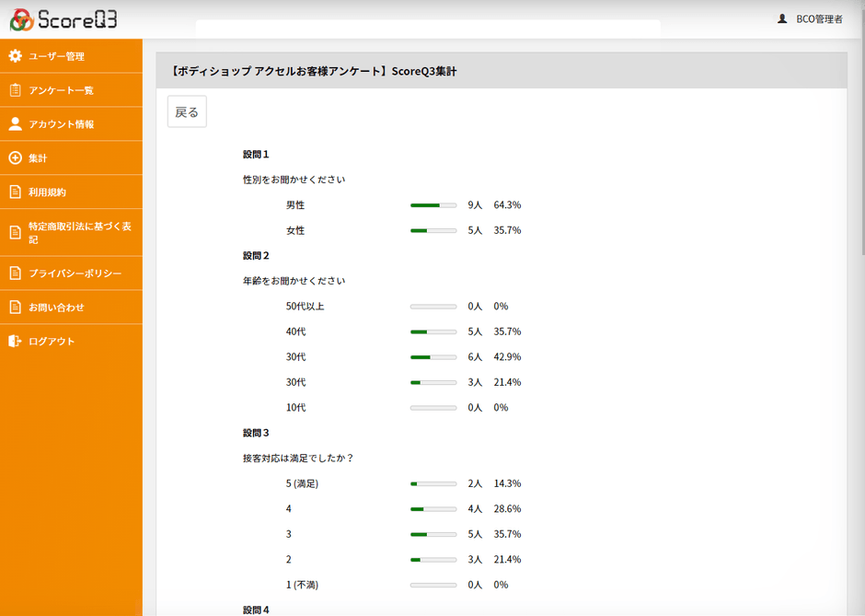
Task: Click the 戻る button
Action: point(187,110)
